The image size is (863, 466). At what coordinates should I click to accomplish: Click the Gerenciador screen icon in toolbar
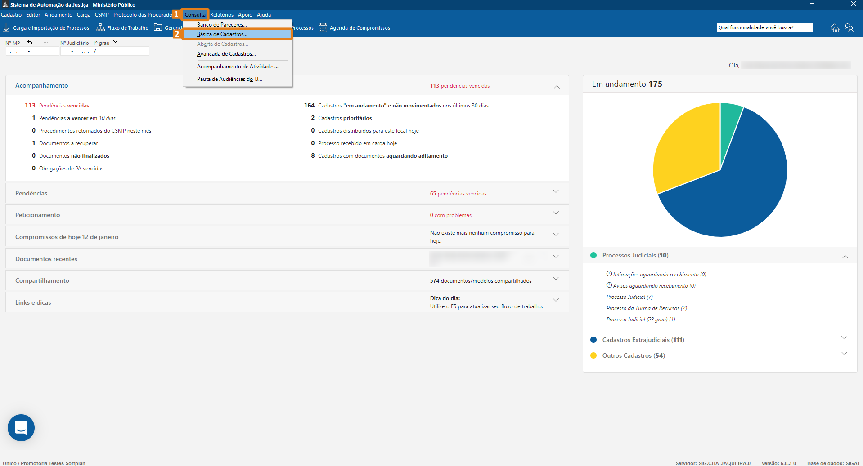(x=158, y=28)
